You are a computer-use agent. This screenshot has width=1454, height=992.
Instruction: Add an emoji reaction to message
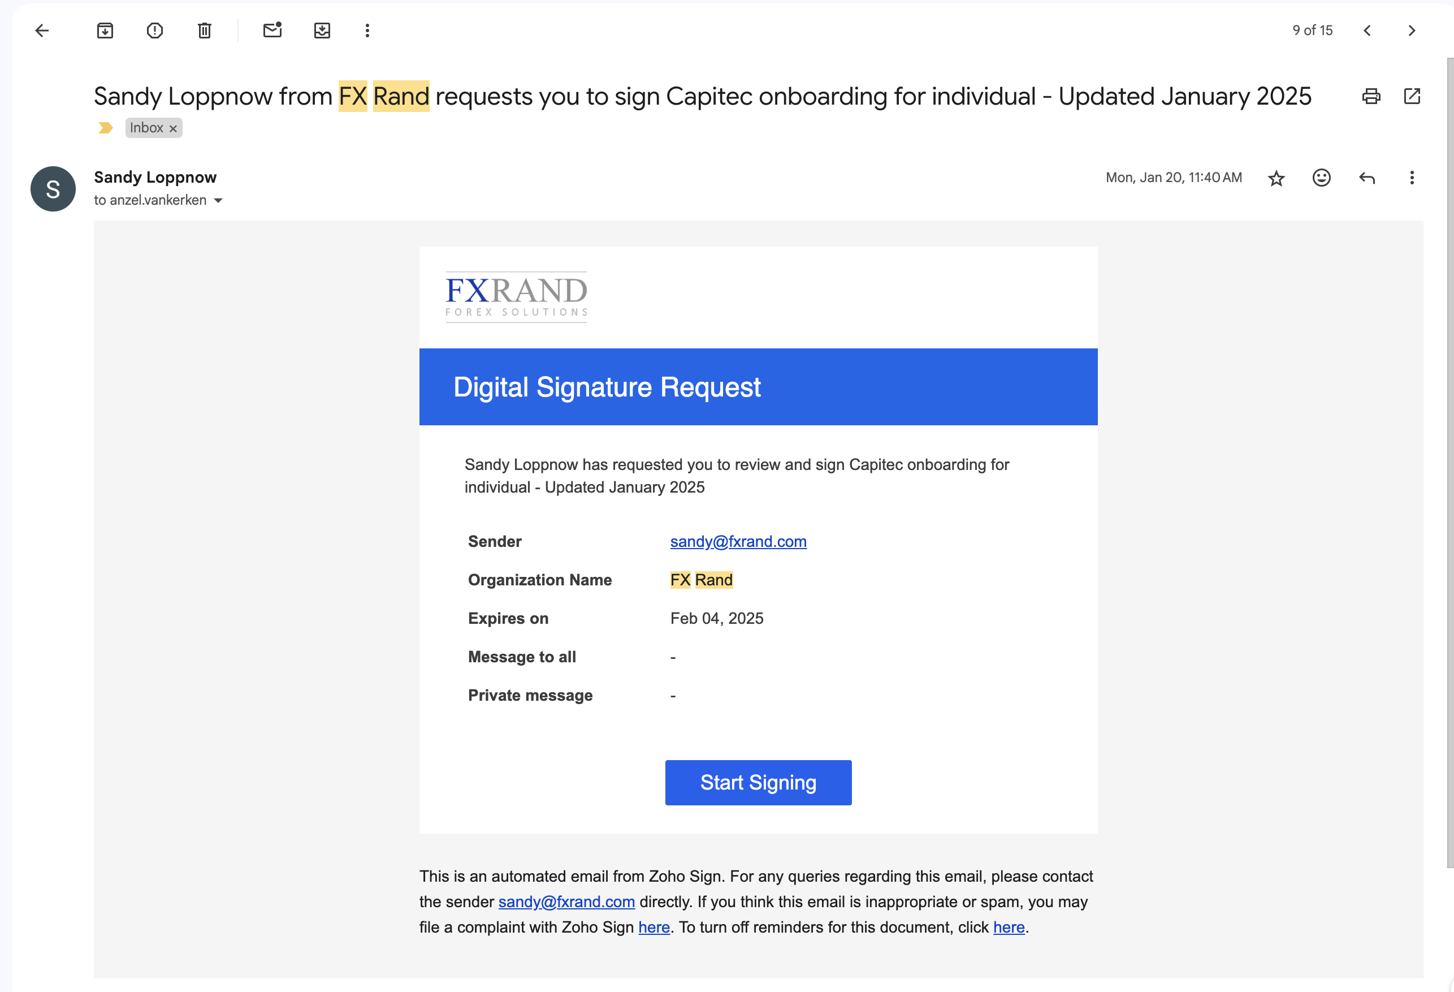1321,178
